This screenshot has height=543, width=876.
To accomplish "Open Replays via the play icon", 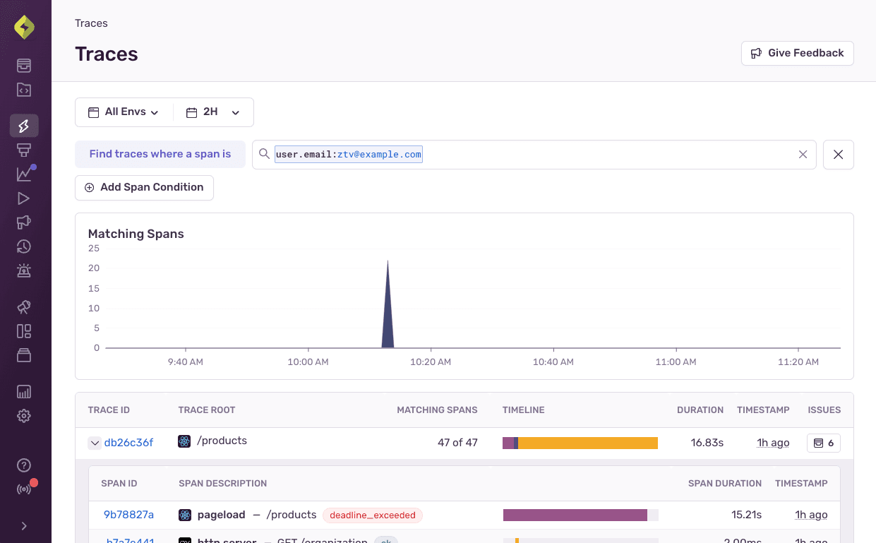I will [x=23, y=198].
